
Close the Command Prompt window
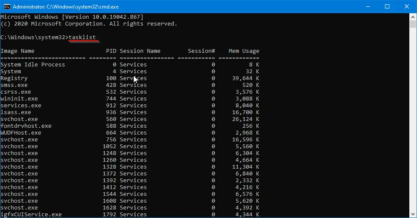(407, 7)
